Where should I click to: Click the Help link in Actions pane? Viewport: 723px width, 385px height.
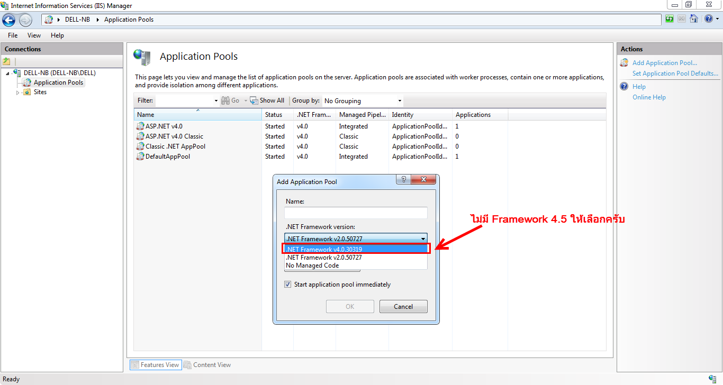pos(639,87)
